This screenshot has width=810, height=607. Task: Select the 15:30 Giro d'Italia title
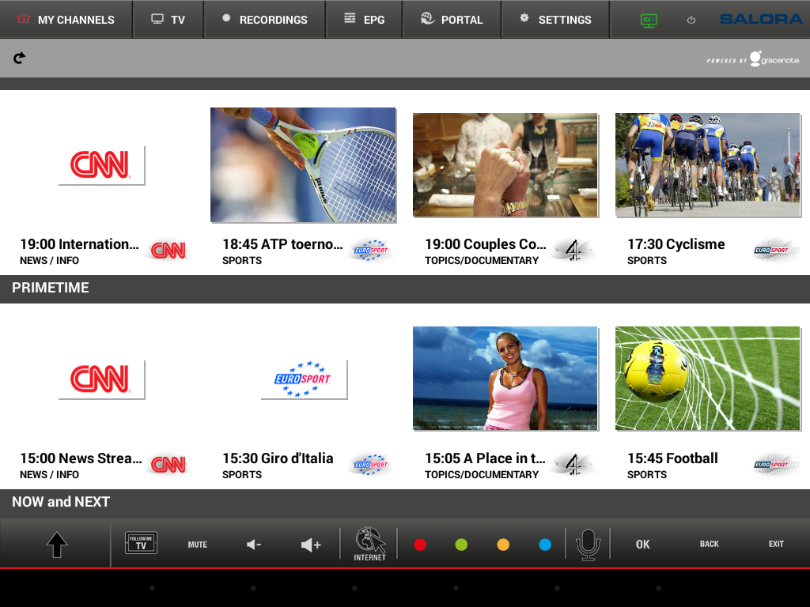click(x=278, y=458)
